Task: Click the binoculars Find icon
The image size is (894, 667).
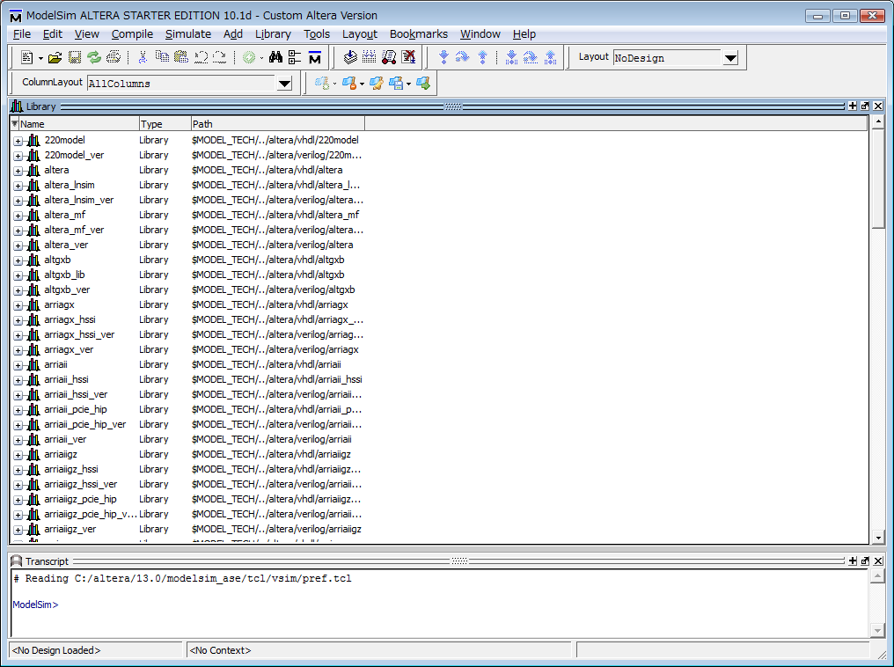Action: coord(276,57)
